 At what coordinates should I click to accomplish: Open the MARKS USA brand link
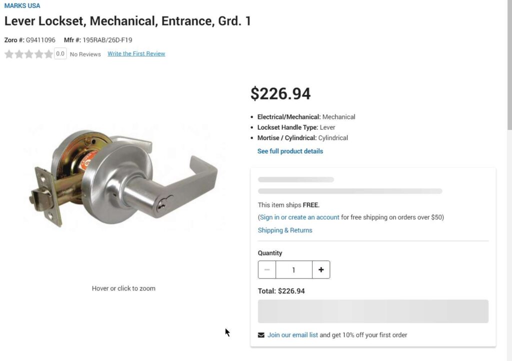pyautogui.click(x=22, y=6)
